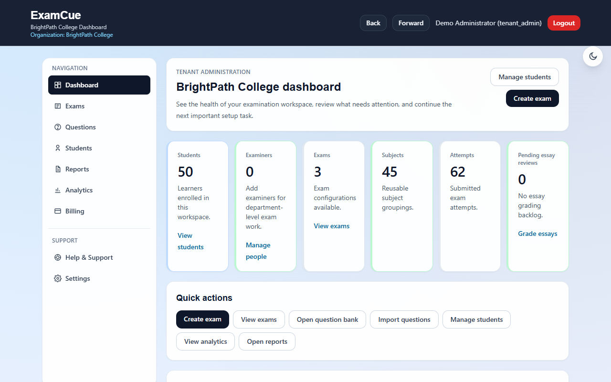
Task: Click the Reports document icon
Action: (58, 169)
